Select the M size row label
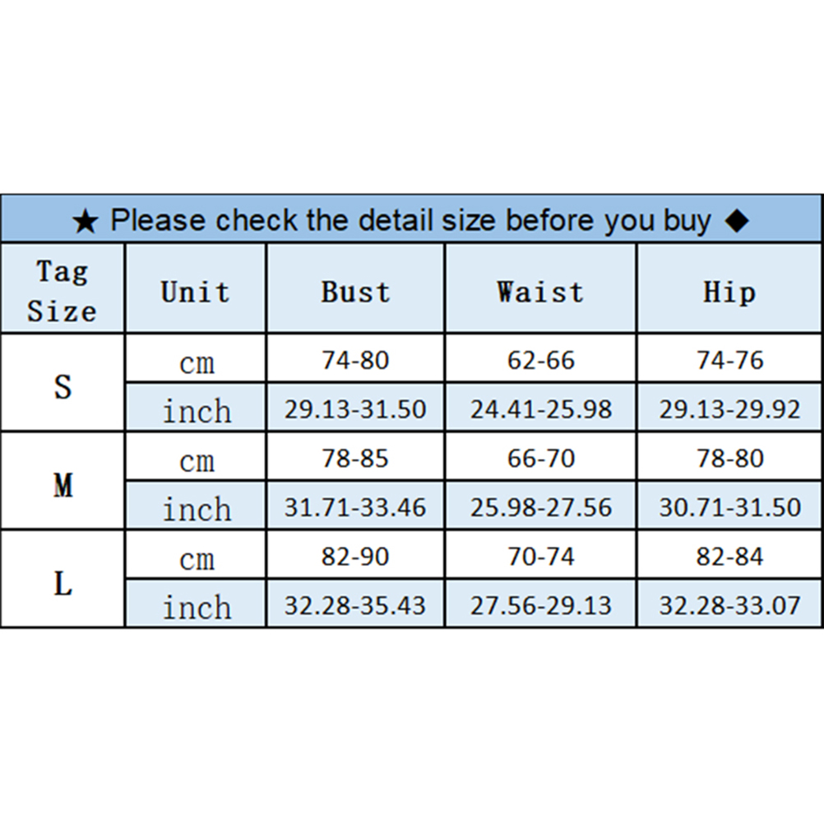This screenshot has height=824, width=824. pyautogui.click(x=62, y=484)
